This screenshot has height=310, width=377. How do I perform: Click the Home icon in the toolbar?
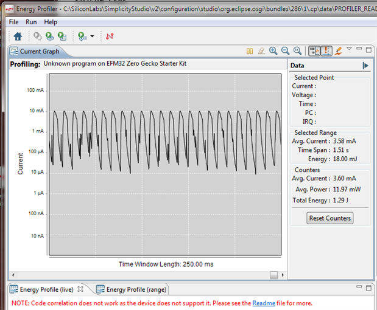(x=18, y=36)
